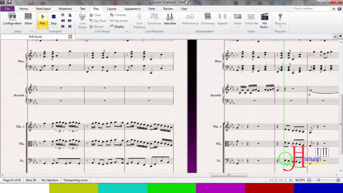Expand the Configuration dropdown in Setup
The height and width of the screenshot is (193, 343).
(12, 20)
